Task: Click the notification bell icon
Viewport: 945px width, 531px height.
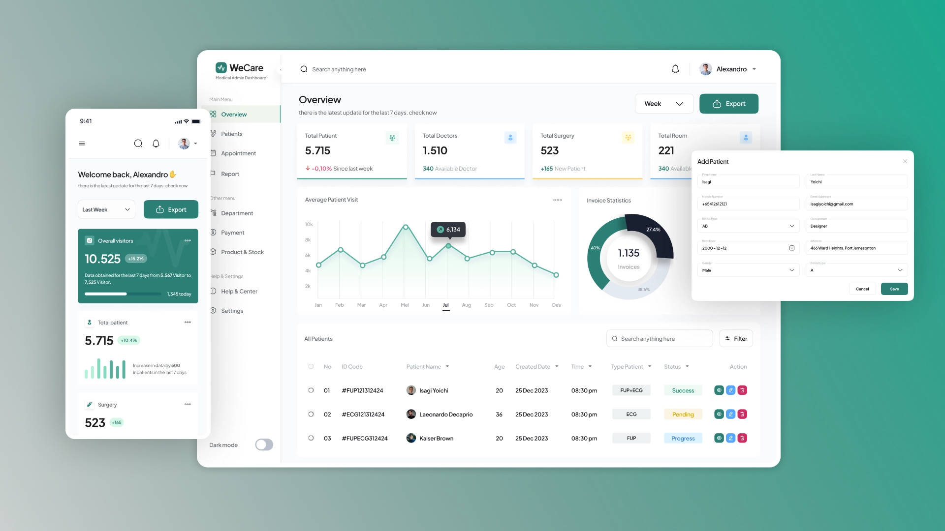Action: [x=675, y=69]
